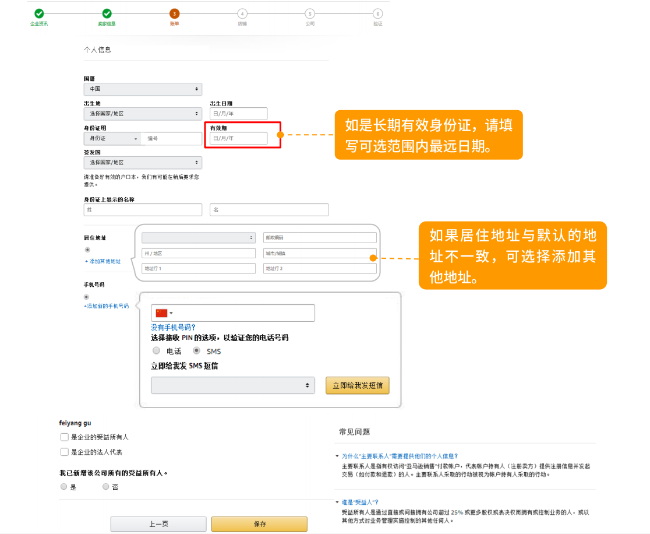650x534 pixels.
Task: Choose SMS as PIN receiving option
Action: coord(196,350)
